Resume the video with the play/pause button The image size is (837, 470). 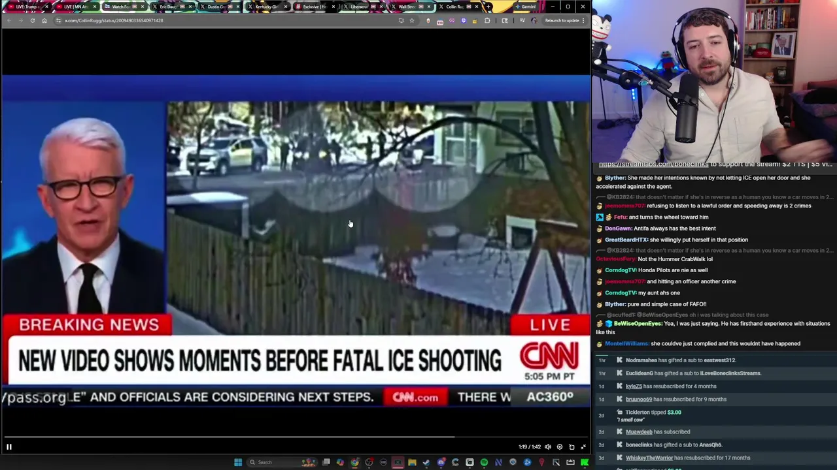[9, 446]
